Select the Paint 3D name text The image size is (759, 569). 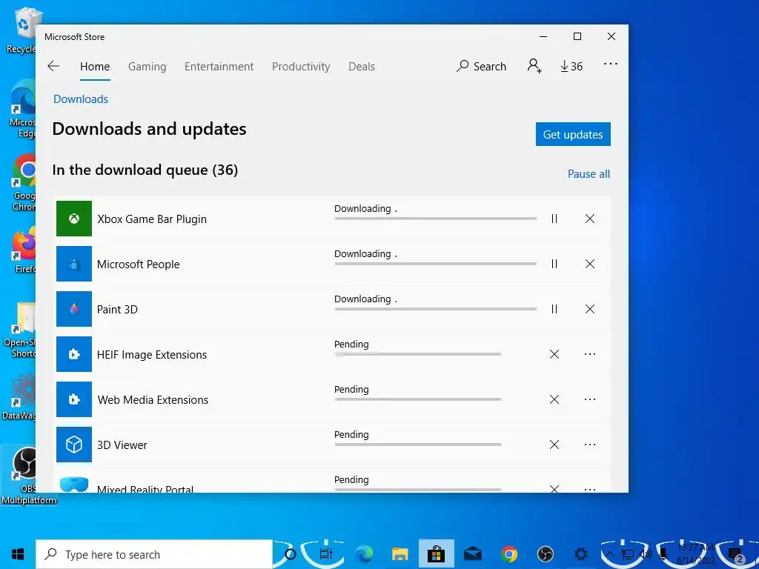coord(117,310)
